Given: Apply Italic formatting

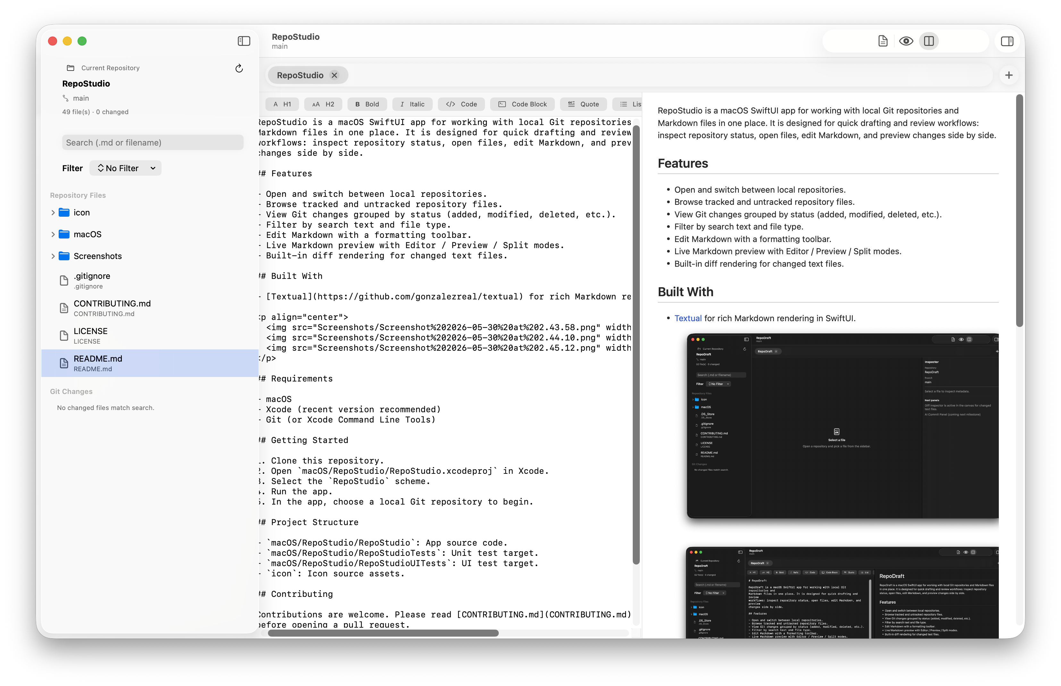Looking at the screenshot, I should coord(413,104).
